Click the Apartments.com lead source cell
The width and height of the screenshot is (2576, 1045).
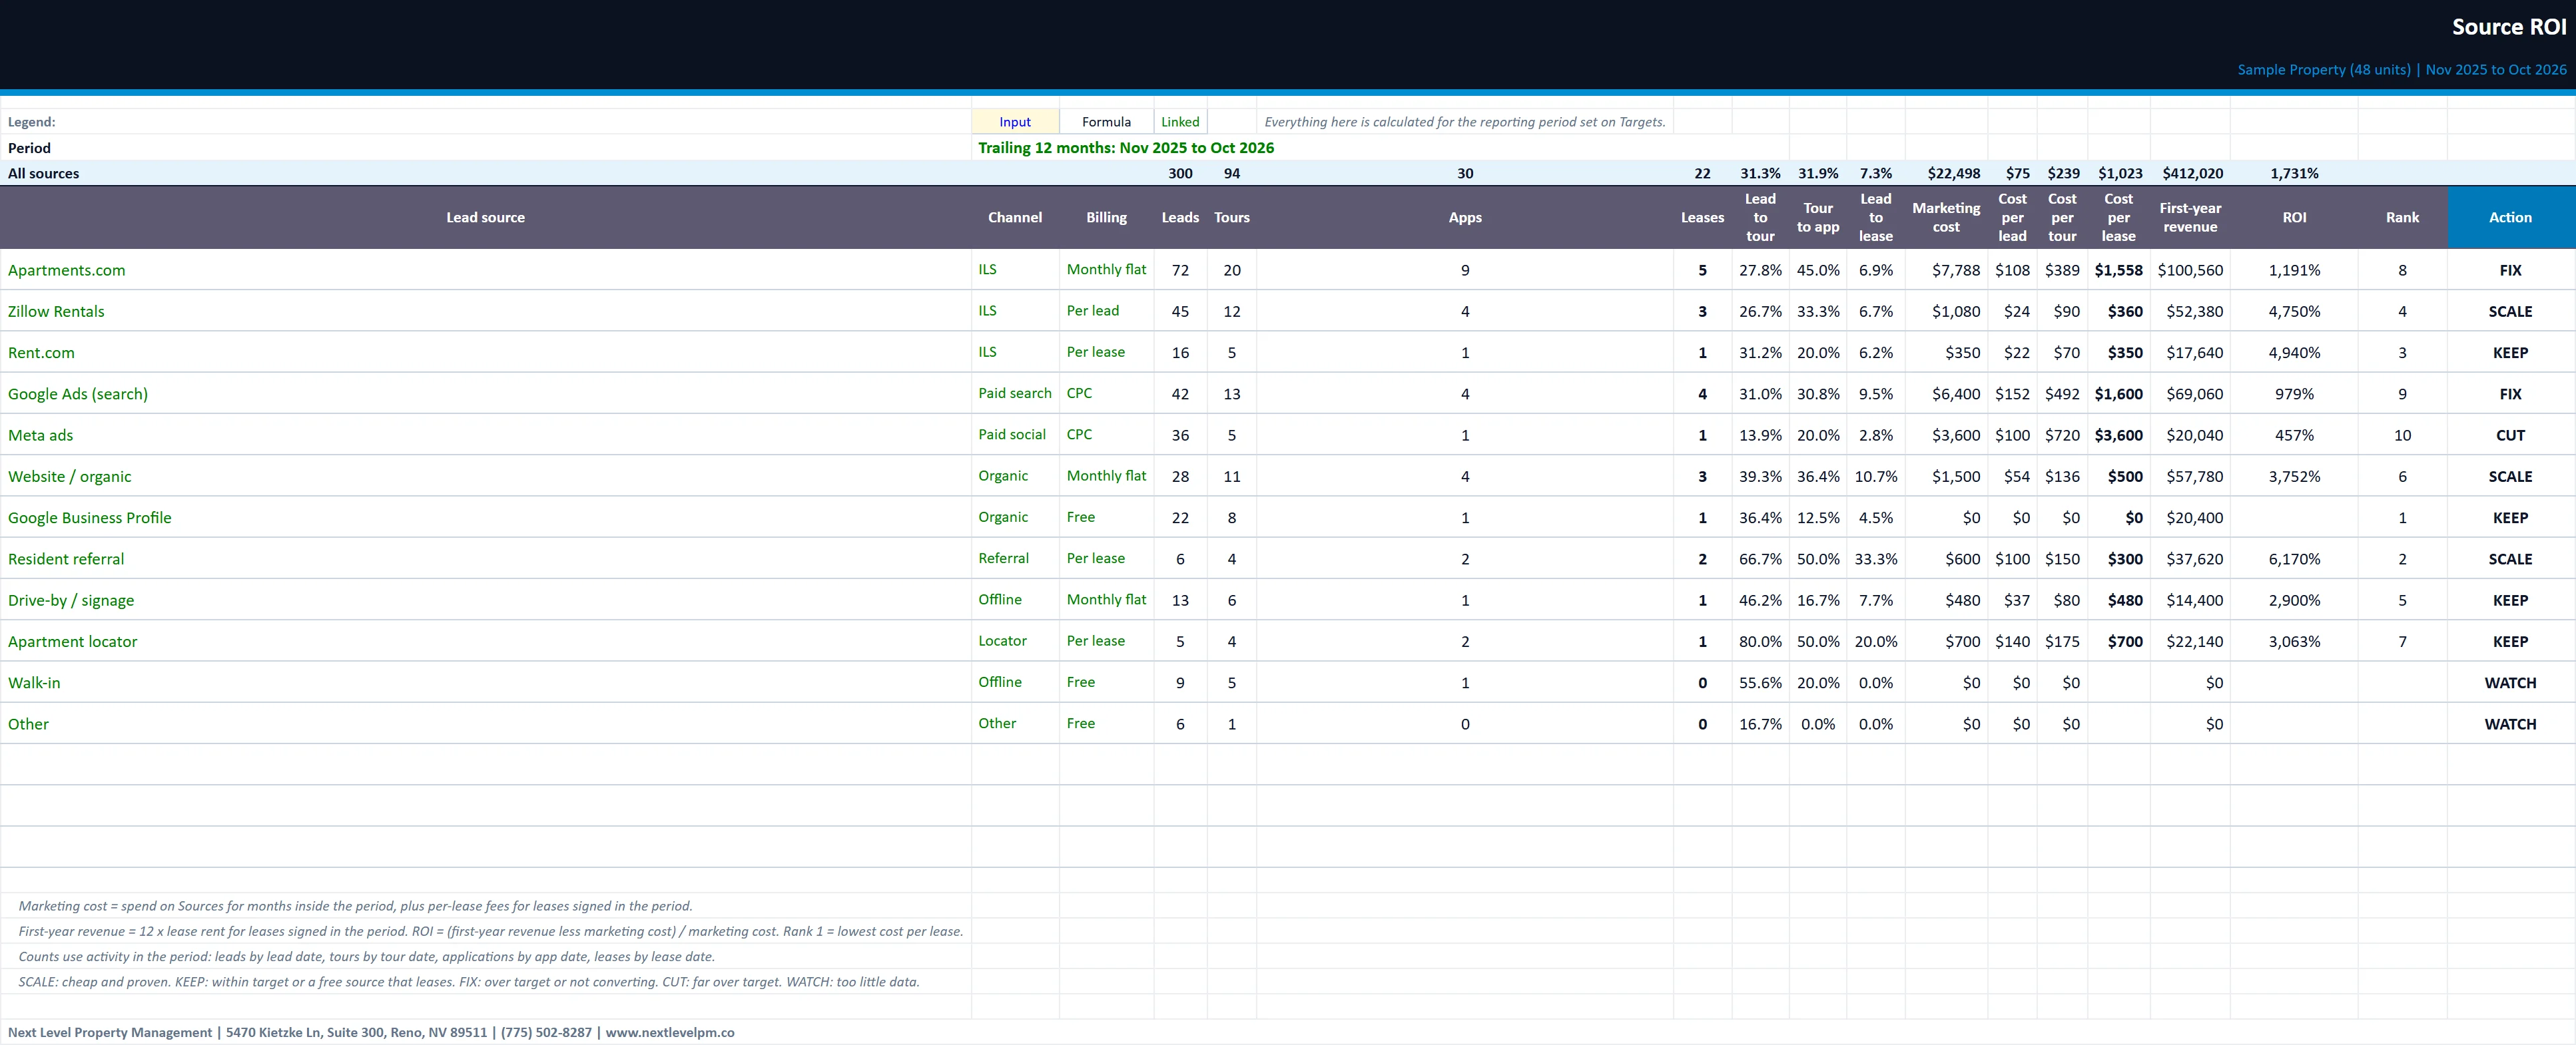pyautogui.click(x=485, y=270)
